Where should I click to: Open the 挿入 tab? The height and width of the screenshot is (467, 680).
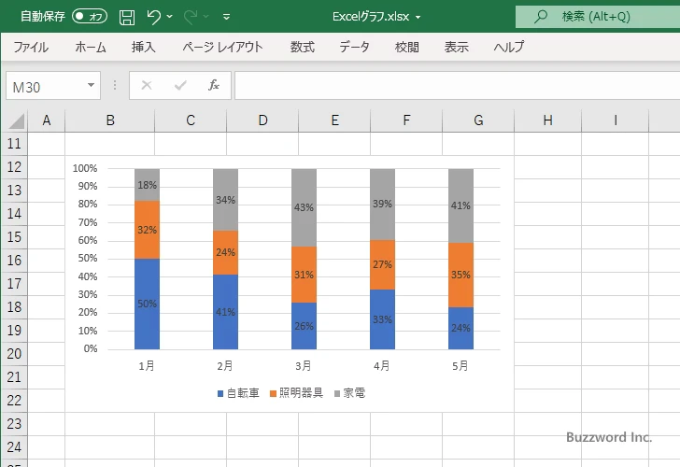pos(144,47)
